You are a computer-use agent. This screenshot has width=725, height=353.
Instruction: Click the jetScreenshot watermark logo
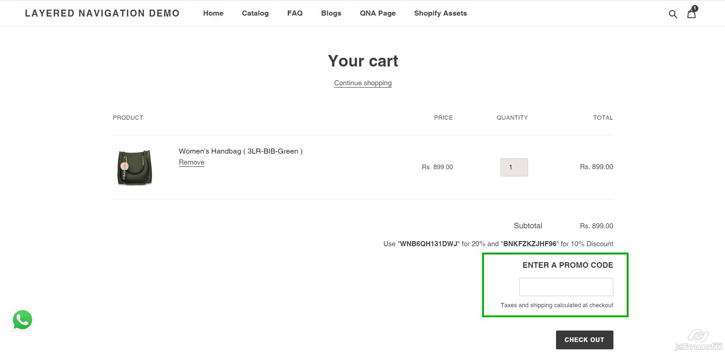(698, 340)
